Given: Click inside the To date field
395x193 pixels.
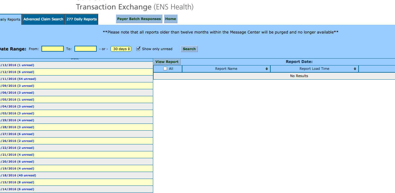Looking at the screenshot, I should tap(85, 49).
